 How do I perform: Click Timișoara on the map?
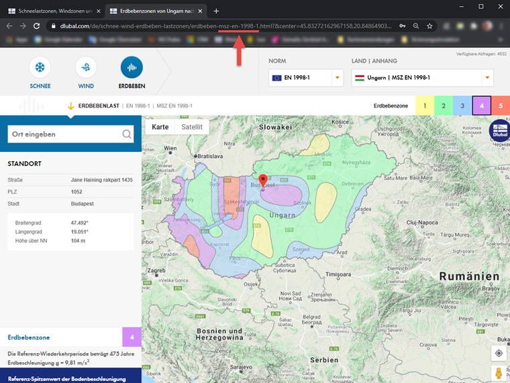pyautogui.click(x=338, y=275)
